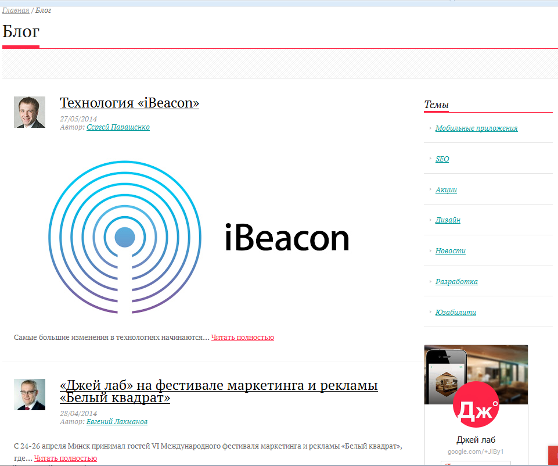Viewport: 558px width, 466px height.
Task: Select the Новости topic
Action: point(450,251)
